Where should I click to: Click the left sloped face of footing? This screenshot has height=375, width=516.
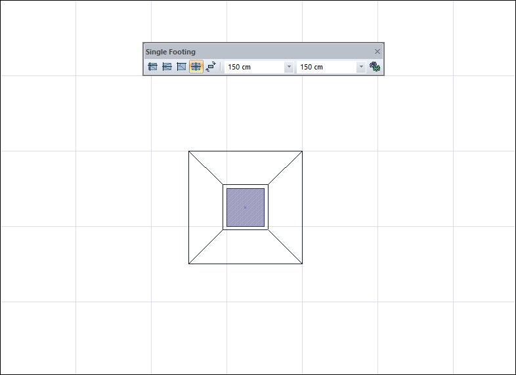pyautogui.click(x=205, y=207)
